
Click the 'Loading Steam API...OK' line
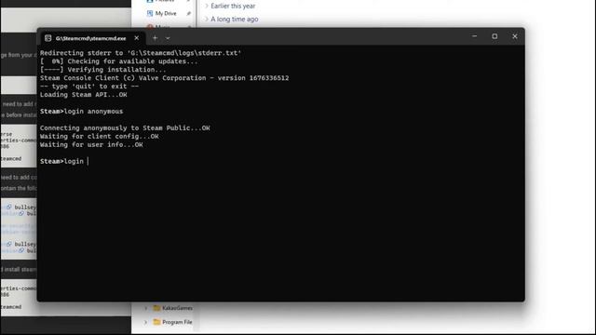[x=84, y=95]
